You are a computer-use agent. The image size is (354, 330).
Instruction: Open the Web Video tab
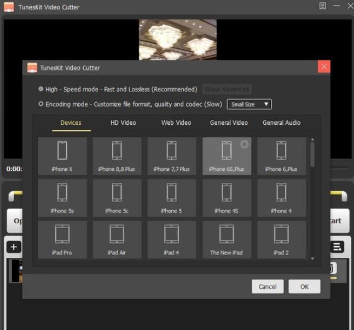click(x=176, y=123)
